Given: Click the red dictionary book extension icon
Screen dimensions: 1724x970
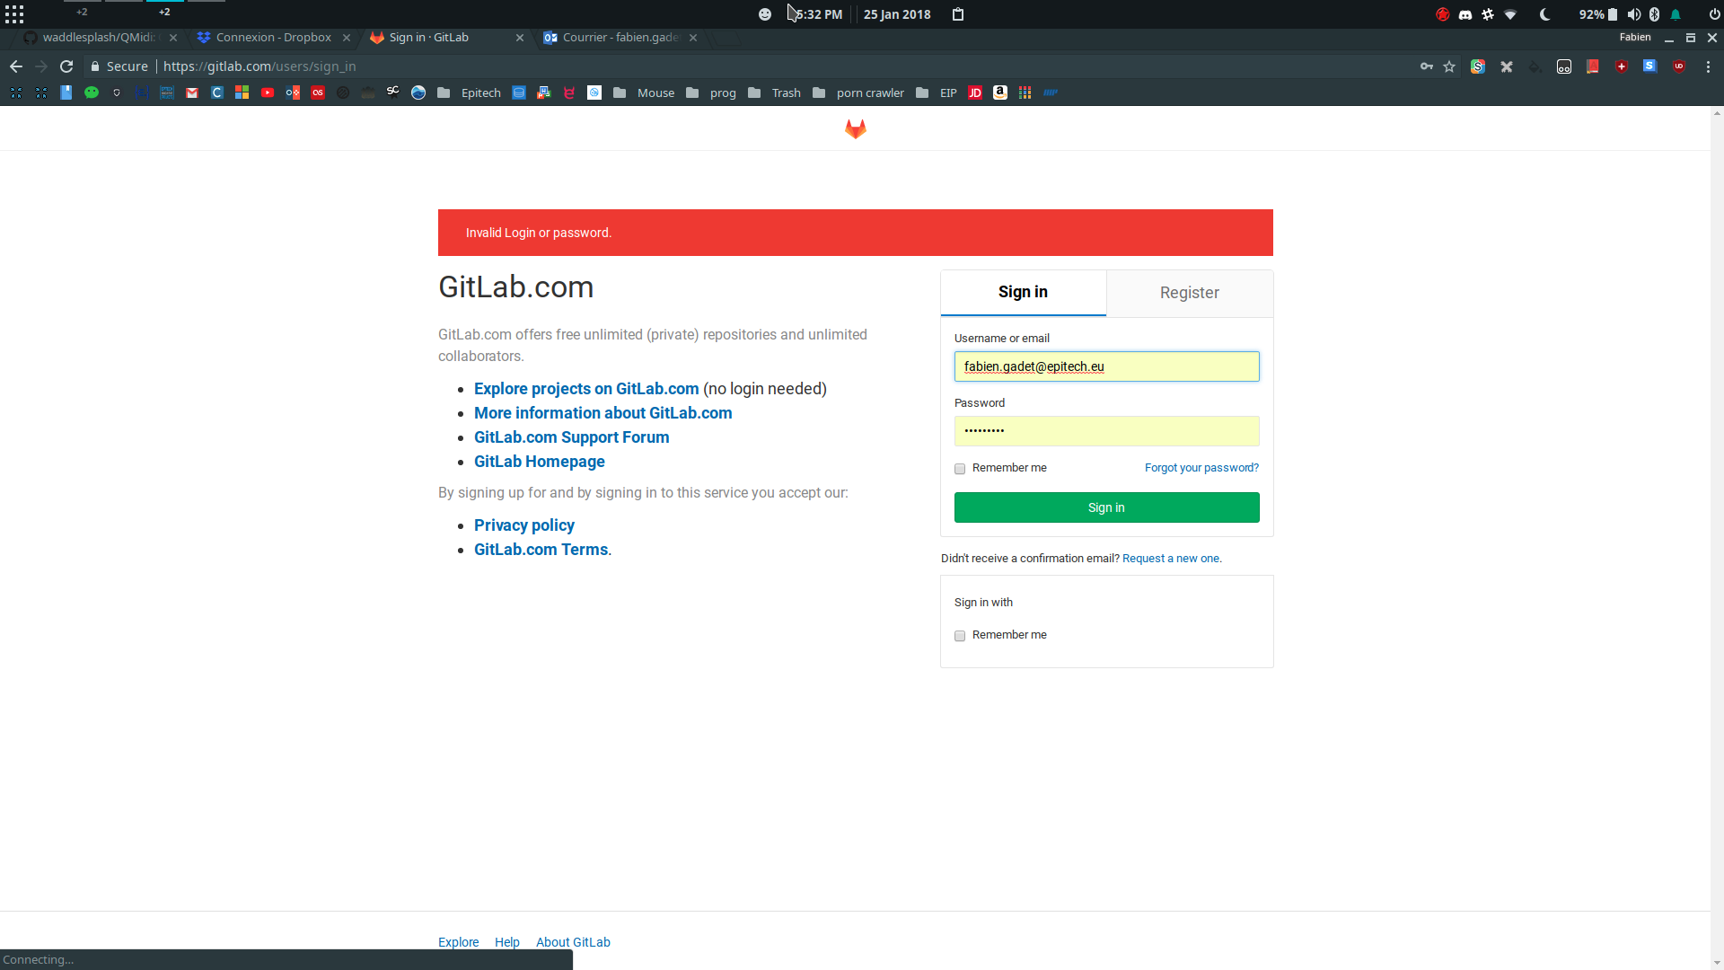Looking at the screenshot, I should pyautogui.click(x=1592, y=66).
